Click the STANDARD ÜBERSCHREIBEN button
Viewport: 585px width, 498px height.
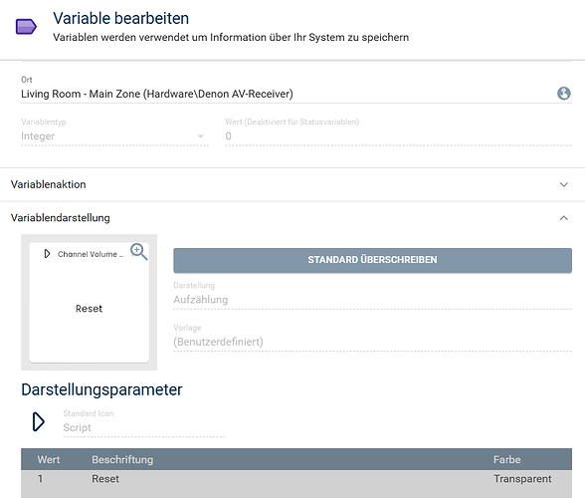point(372,260)
